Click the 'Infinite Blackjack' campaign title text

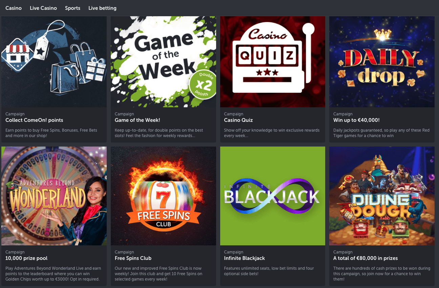tap(244, 258)
